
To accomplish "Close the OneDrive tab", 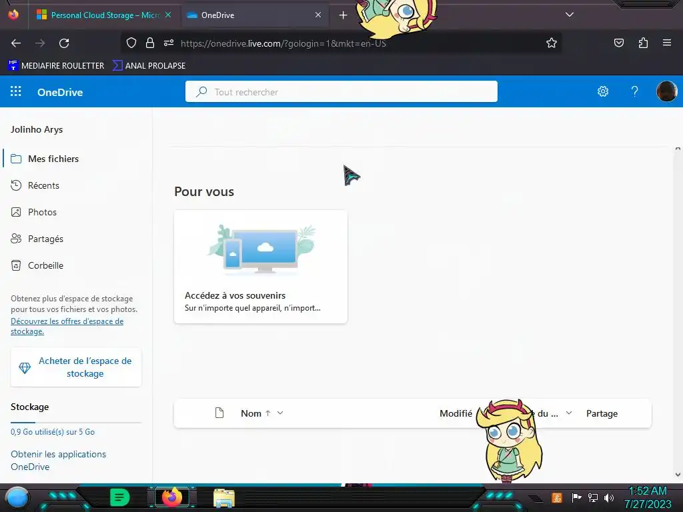I will [318, 15].
